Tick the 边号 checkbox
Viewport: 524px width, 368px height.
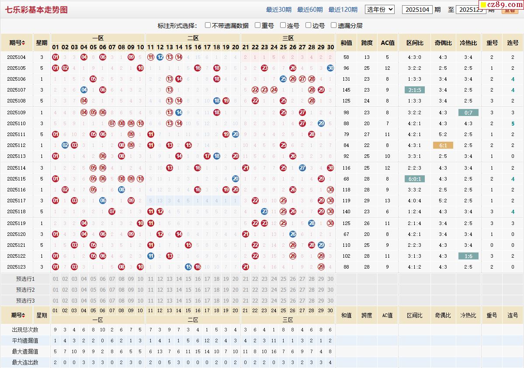pyautogui.click(x=309, y=25)
